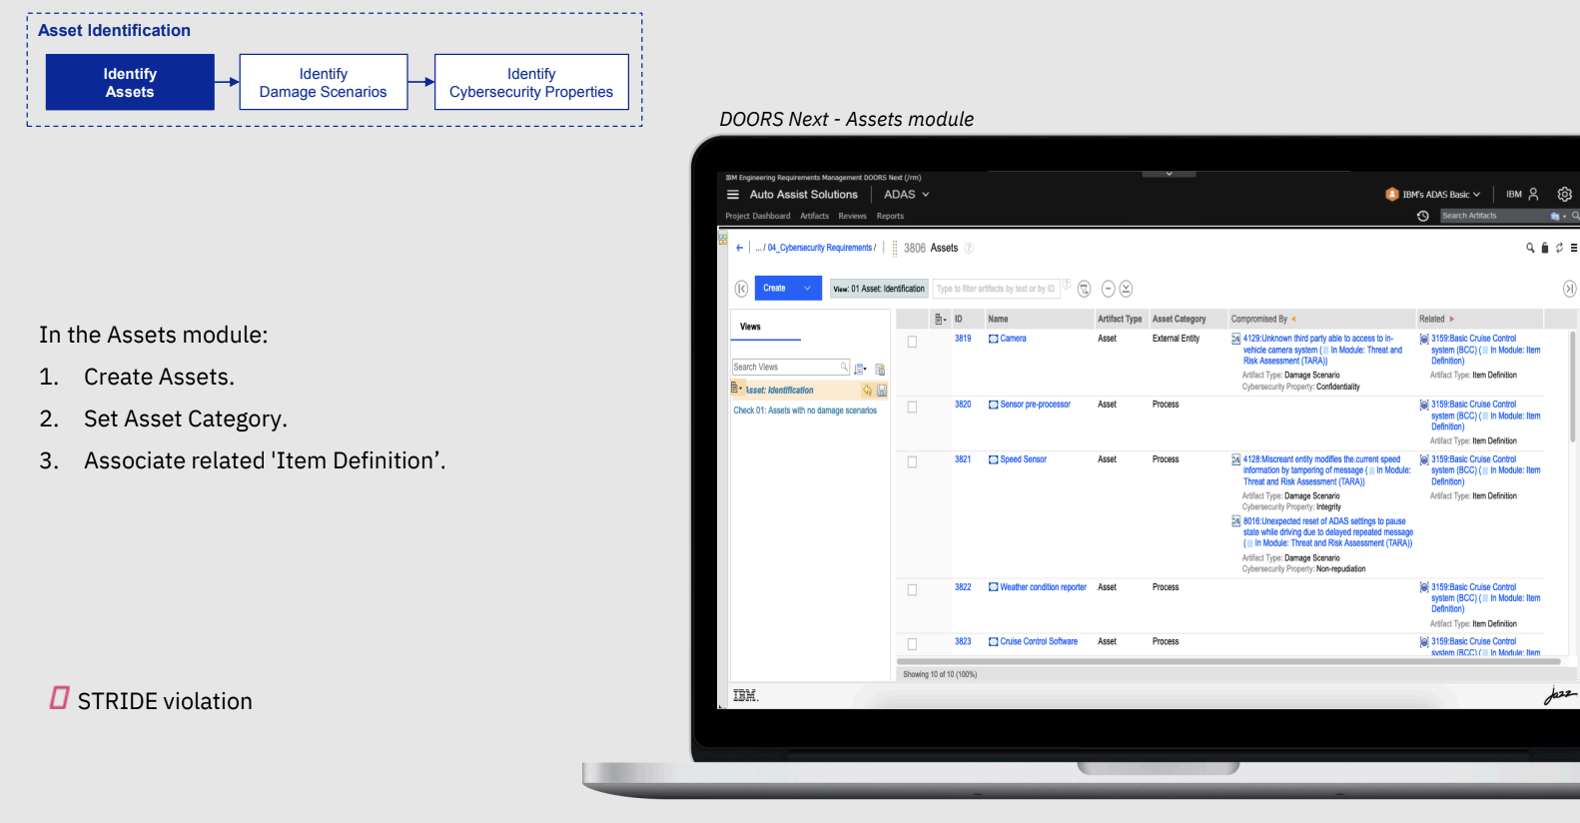Tick the checkbox for row 3822 Weather condition reporter

click(912, 590)
